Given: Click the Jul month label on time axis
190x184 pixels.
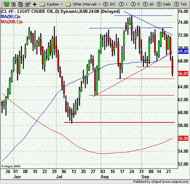Looking at the screenshot, I should [x=59, y=177].
